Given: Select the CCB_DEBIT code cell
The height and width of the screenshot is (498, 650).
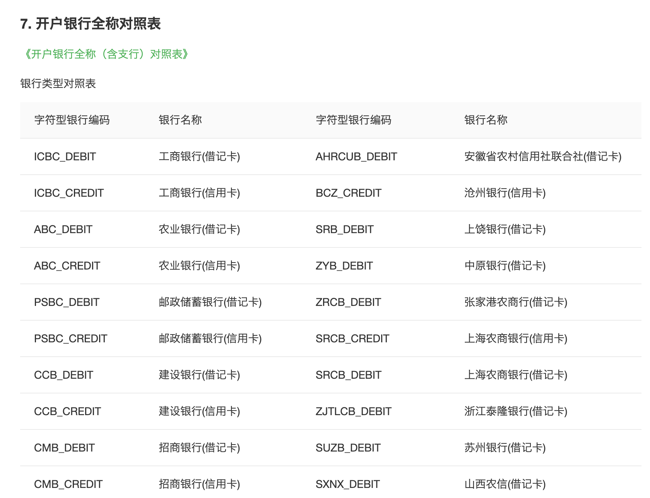Looking at the screenshot, I should (x=63, y=375).
